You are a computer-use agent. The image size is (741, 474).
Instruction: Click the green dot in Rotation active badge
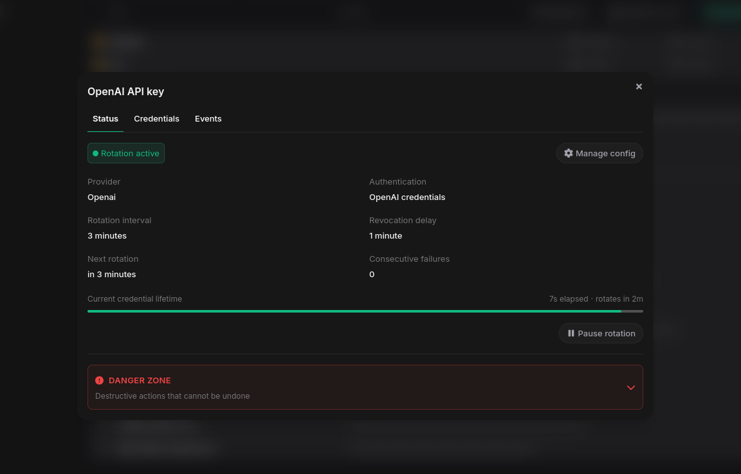click(x=95, y=153)
